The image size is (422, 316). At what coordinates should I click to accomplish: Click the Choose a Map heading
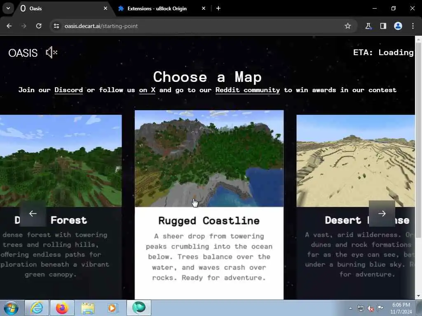[x=208, y=77]
